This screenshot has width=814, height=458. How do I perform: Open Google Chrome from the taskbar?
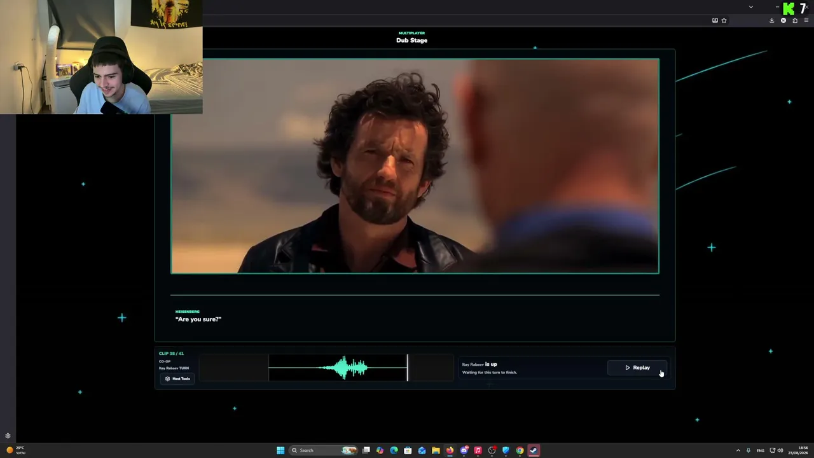pos(520,450)
